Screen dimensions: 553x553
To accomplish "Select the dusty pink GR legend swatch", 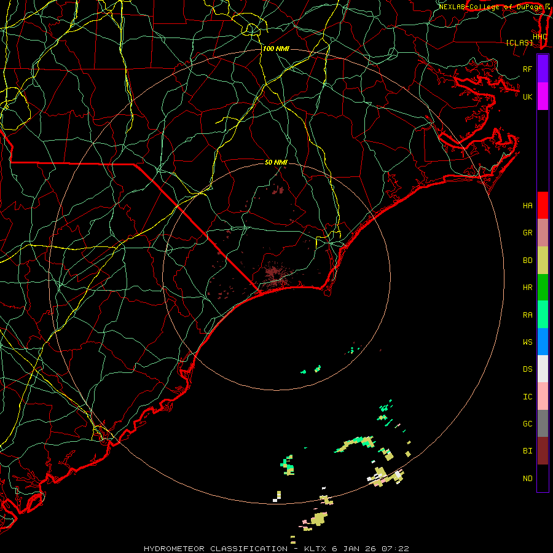I will tap(543, 233).
